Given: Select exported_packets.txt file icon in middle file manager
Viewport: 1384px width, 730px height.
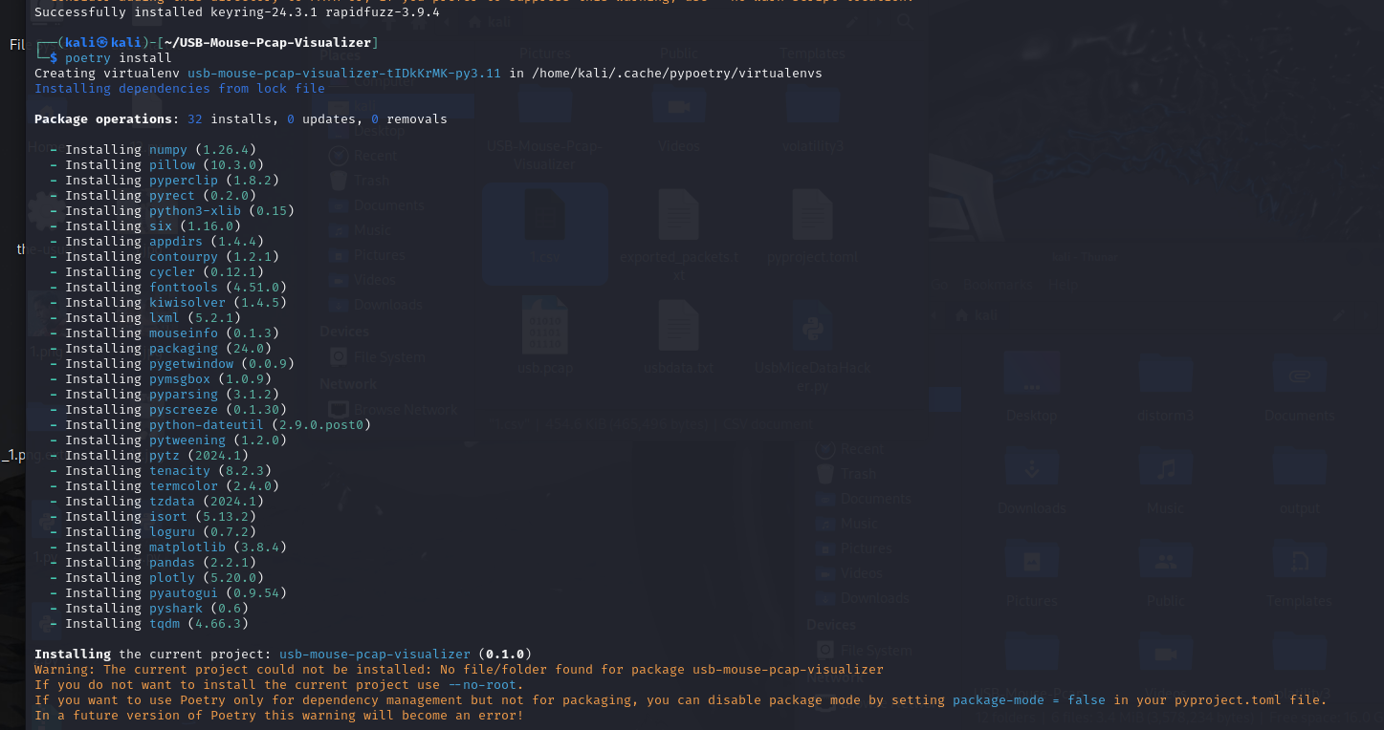Looking at the screenshot, I should (x=678, y=215).
